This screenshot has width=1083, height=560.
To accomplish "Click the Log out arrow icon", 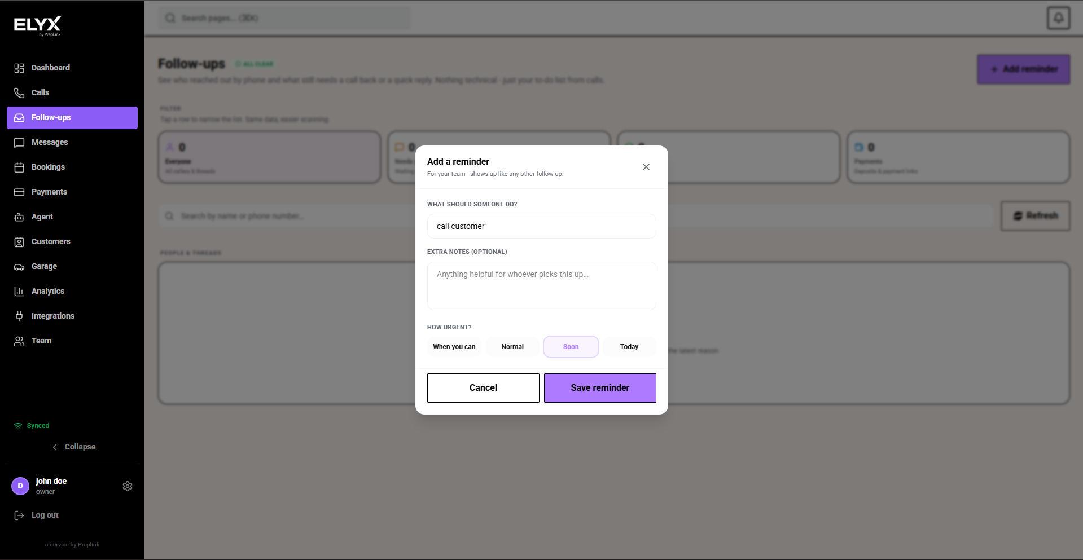I will [19, 515].
